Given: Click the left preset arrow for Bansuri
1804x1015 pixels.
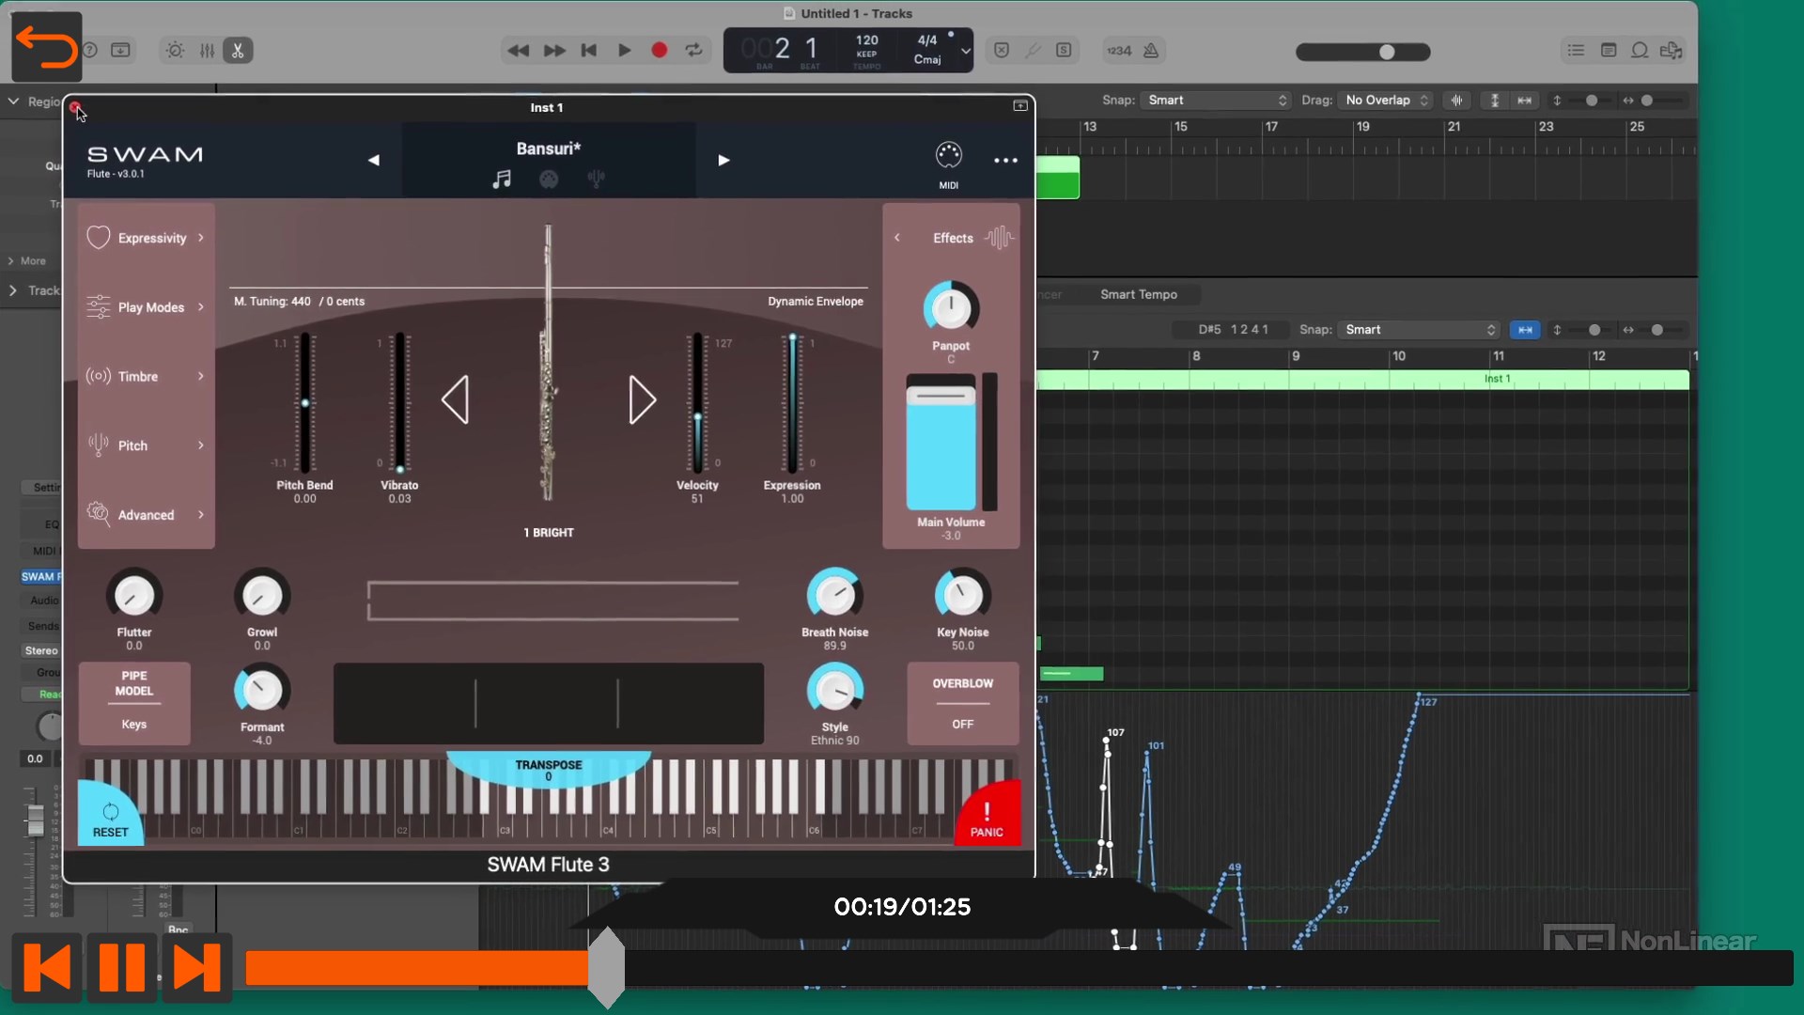Looking at the screenshot, I should [x=374, y=159].
